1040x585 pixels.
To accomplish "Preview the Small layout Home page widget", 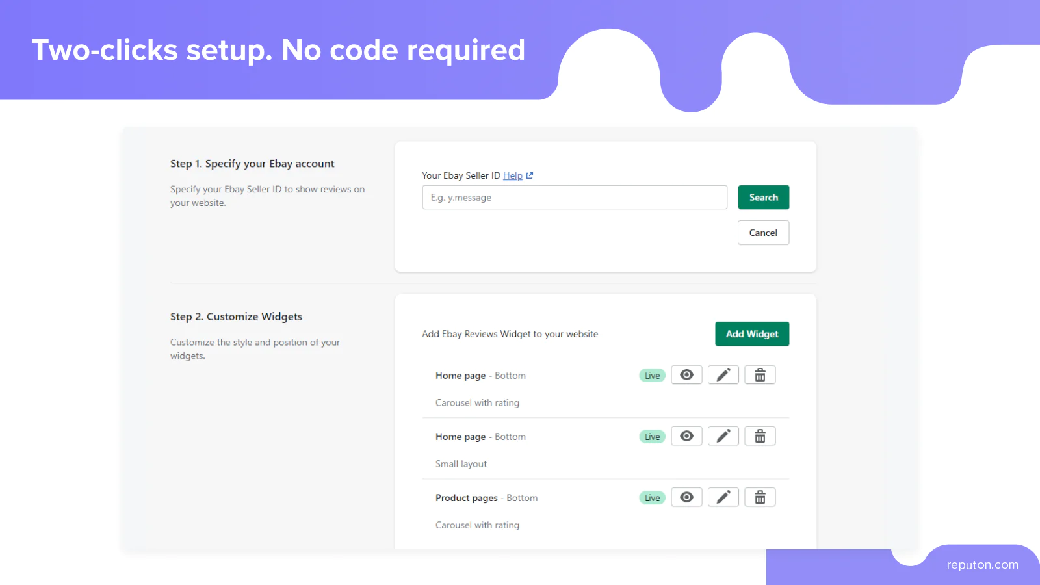I will [x=686, y=436].
